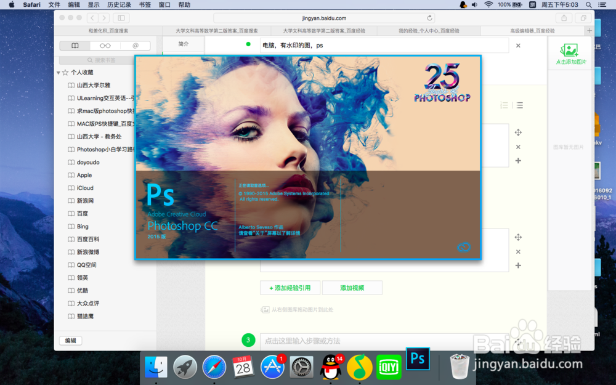This screenshot has width=616, height=385.
Task: Show all tabs button in Safari
Action: (583, 18)
